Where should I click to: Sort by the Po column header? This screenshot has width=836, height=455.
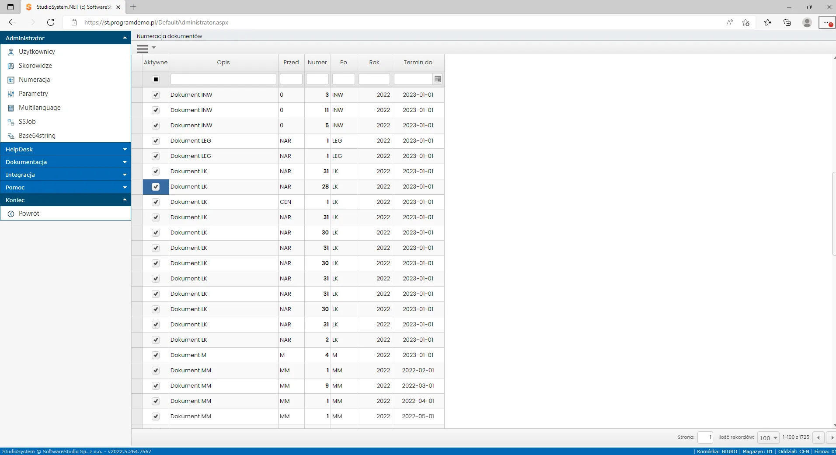point(344,62)
